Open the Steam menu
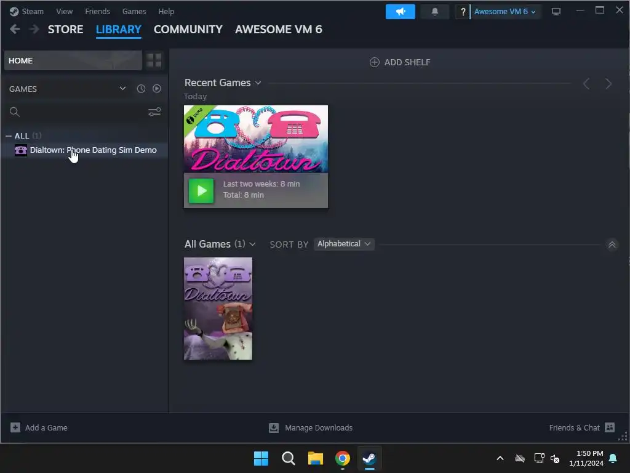Image resolution: width=630 pixels, height=473 pixels. click(x=33, y=12)
